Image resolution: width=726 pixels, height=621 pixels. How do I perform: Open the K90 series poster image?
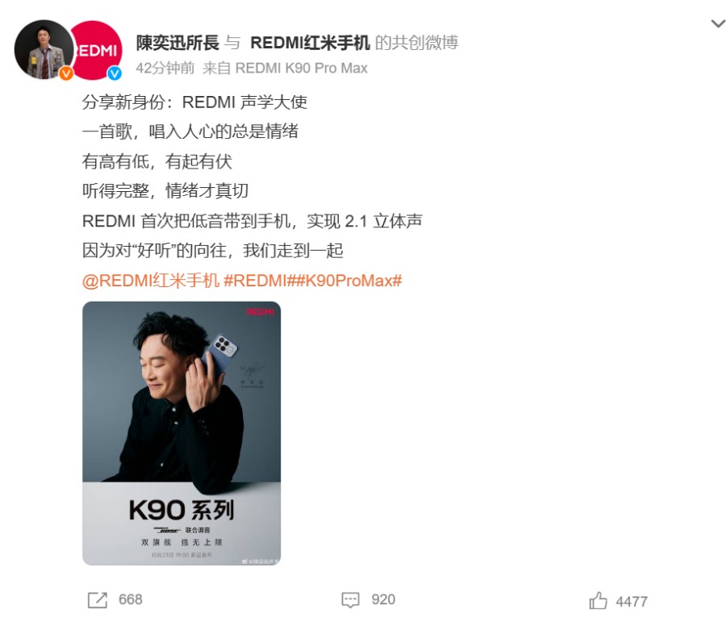pyautogui.click(x=181, y=433)
